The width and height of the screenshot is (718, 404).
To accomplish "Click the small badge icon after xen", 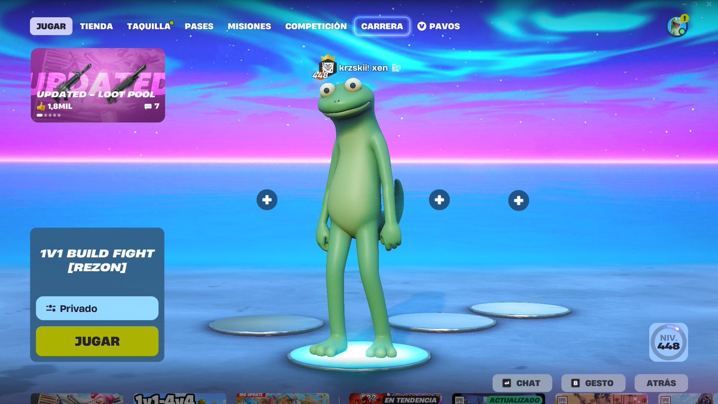I will click(x=395, y=68).
